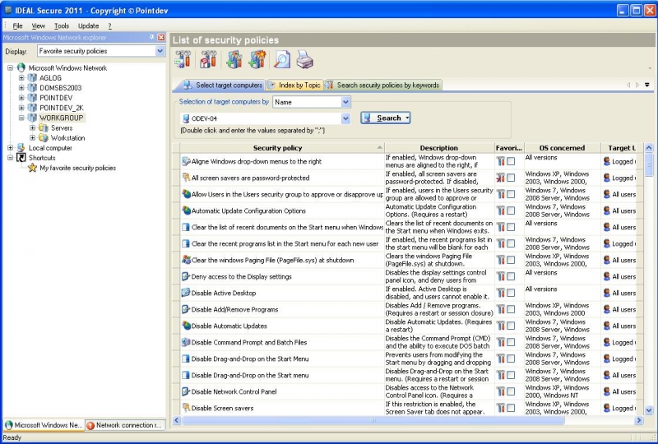Tick favorite checkbox for Disable Automatic Updates
This screenshot has height=444, width=658.
click(511, 326)
